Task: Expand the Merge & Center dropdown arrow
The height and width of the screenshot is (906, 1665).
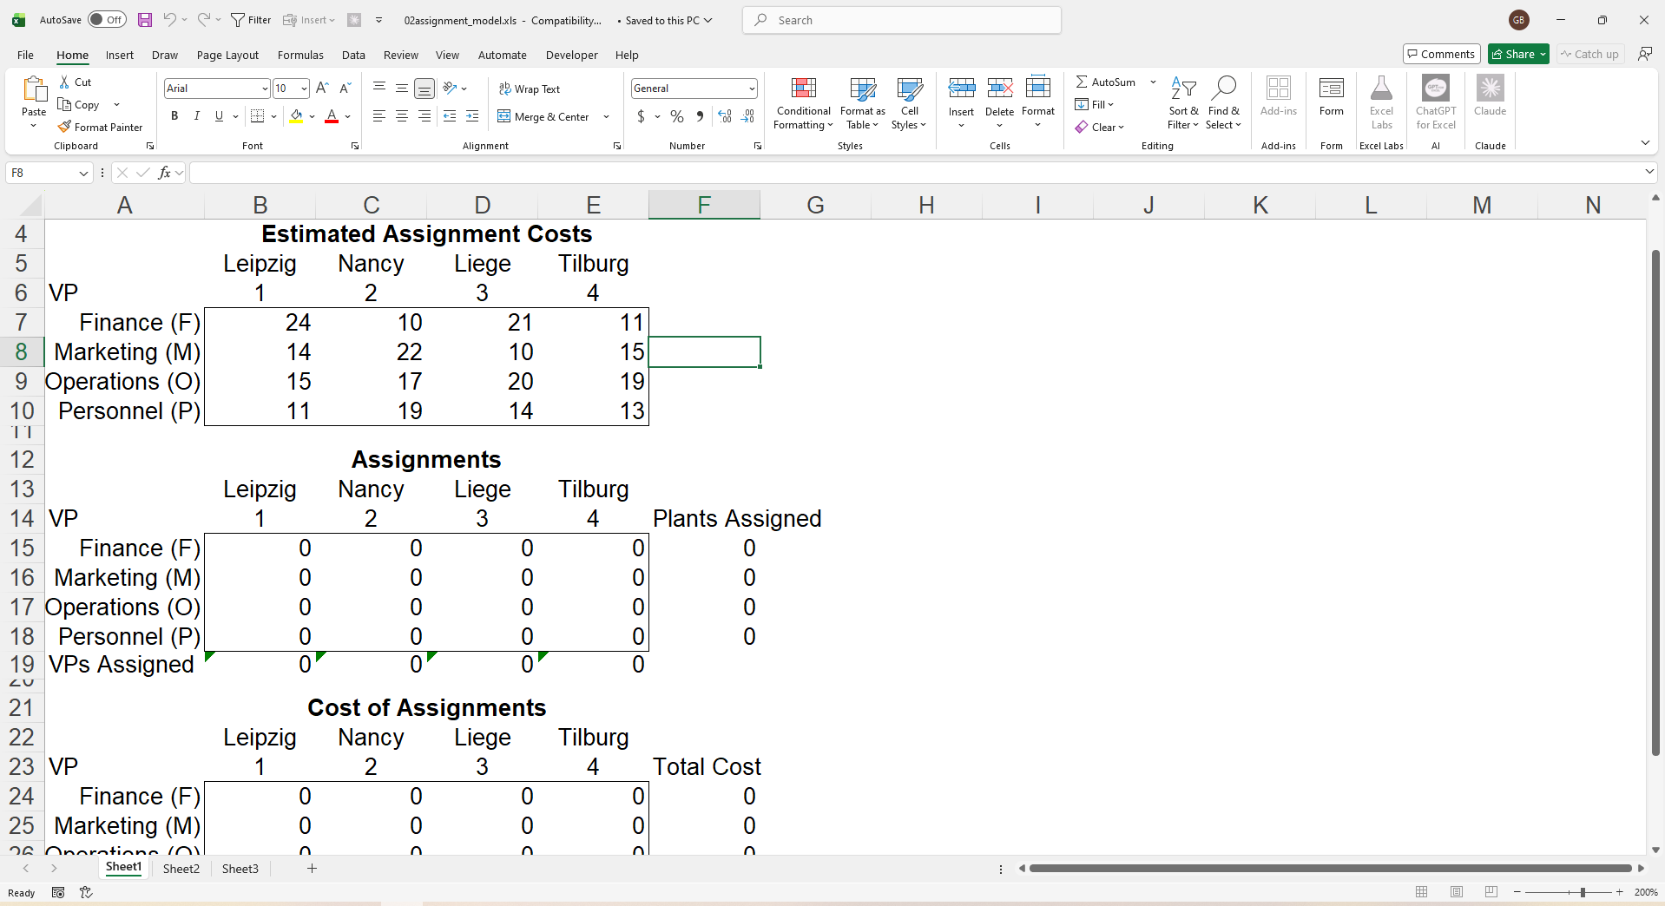Action: 606,116
